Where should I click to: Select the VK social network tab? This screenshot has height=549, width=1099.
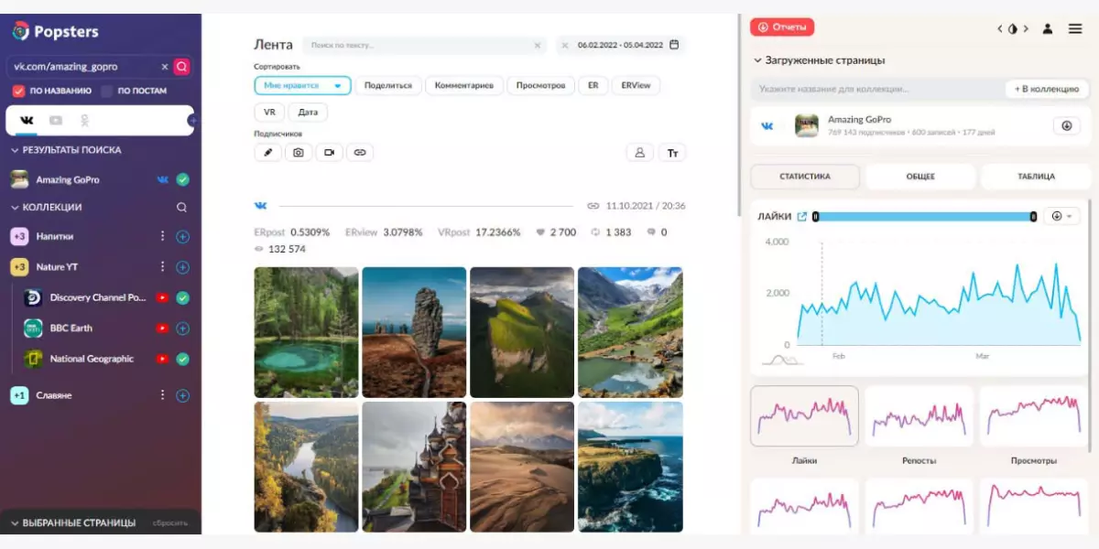[27, 120]
